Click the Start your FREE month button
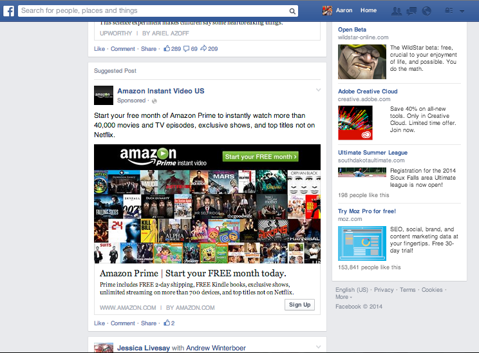The image size is (479, 353). point(260,157)
